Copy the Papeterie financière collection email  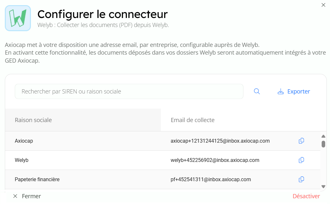click(x=301, y=179)
